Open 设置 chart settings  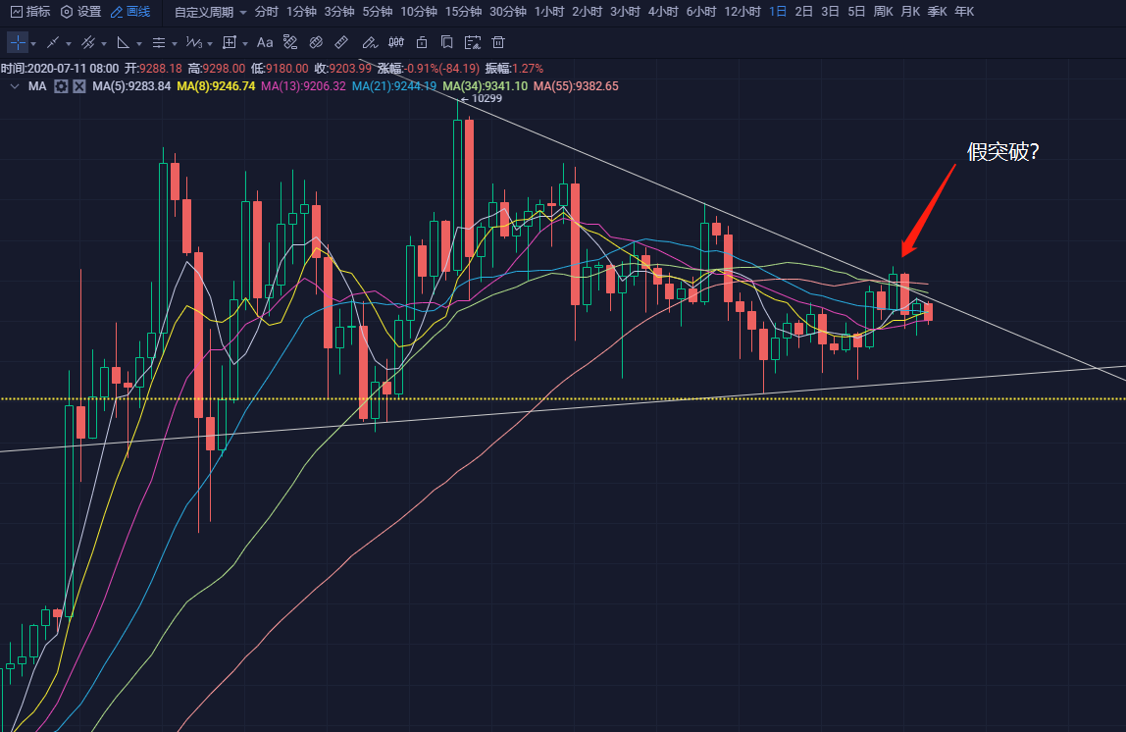80,12
